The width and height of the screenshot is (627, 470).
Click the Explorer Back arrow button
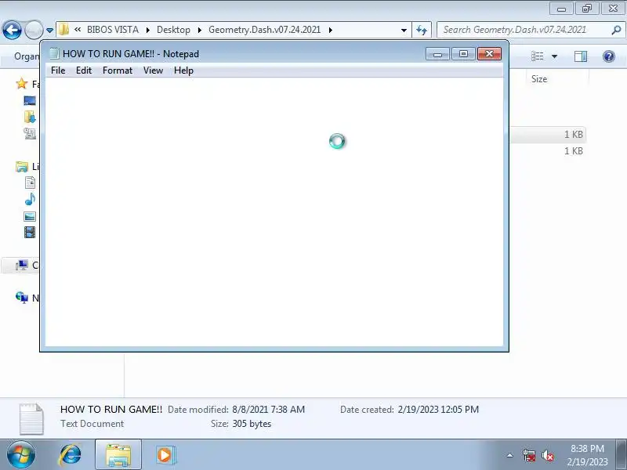point(12,30)
